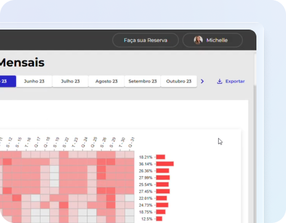Click the 36.14% bar in the chart
Screen dimensions: 286x223
coord(165,164)
